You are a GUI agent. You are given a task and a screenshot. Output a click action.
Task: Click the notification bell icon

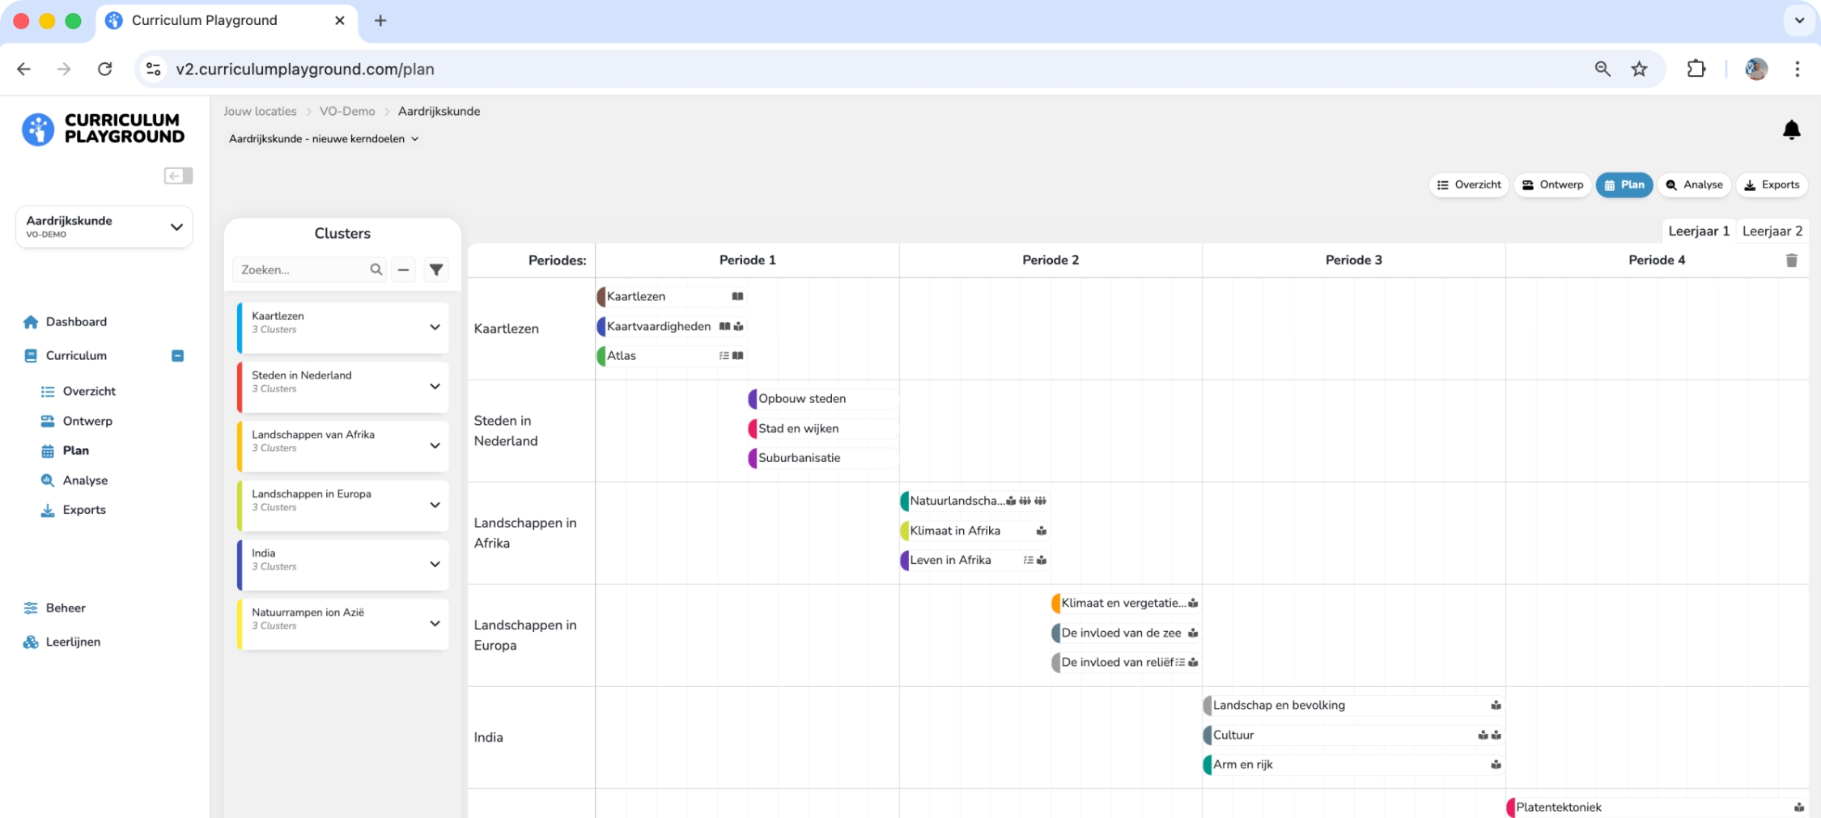(1791, 129)
